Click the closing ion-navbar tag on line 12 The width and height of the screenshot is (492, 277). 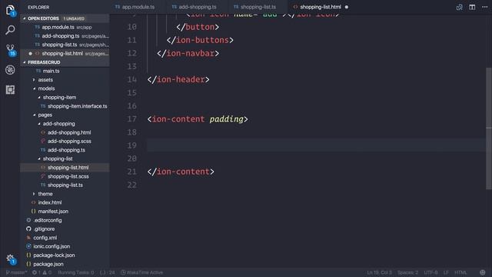pyautogui.click(x=188, y=53)
